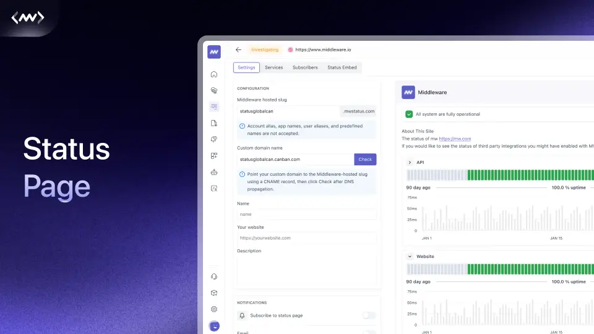Focus the Your website input field
The width and height of the screenshot is (594, 334).
[307, 238]
